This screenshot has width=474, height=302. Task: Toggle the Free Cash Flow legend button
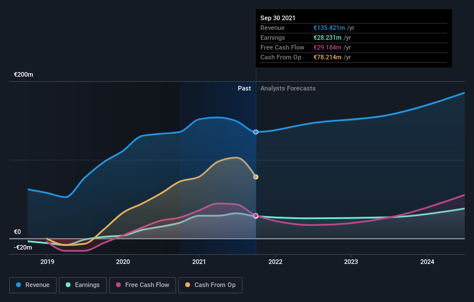click(143, 285)
